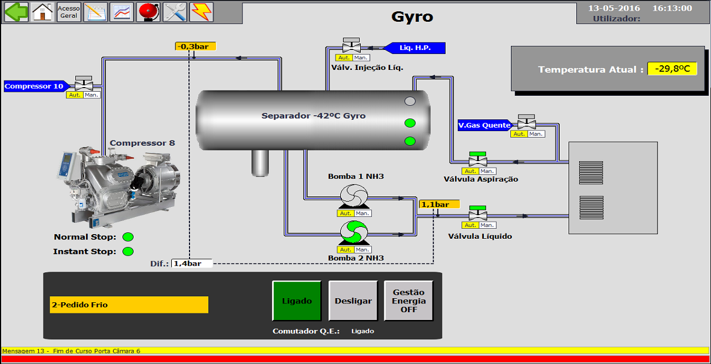711x364 pixels.
Task: Click the green back arrow icon
Action: click(16, 12)
